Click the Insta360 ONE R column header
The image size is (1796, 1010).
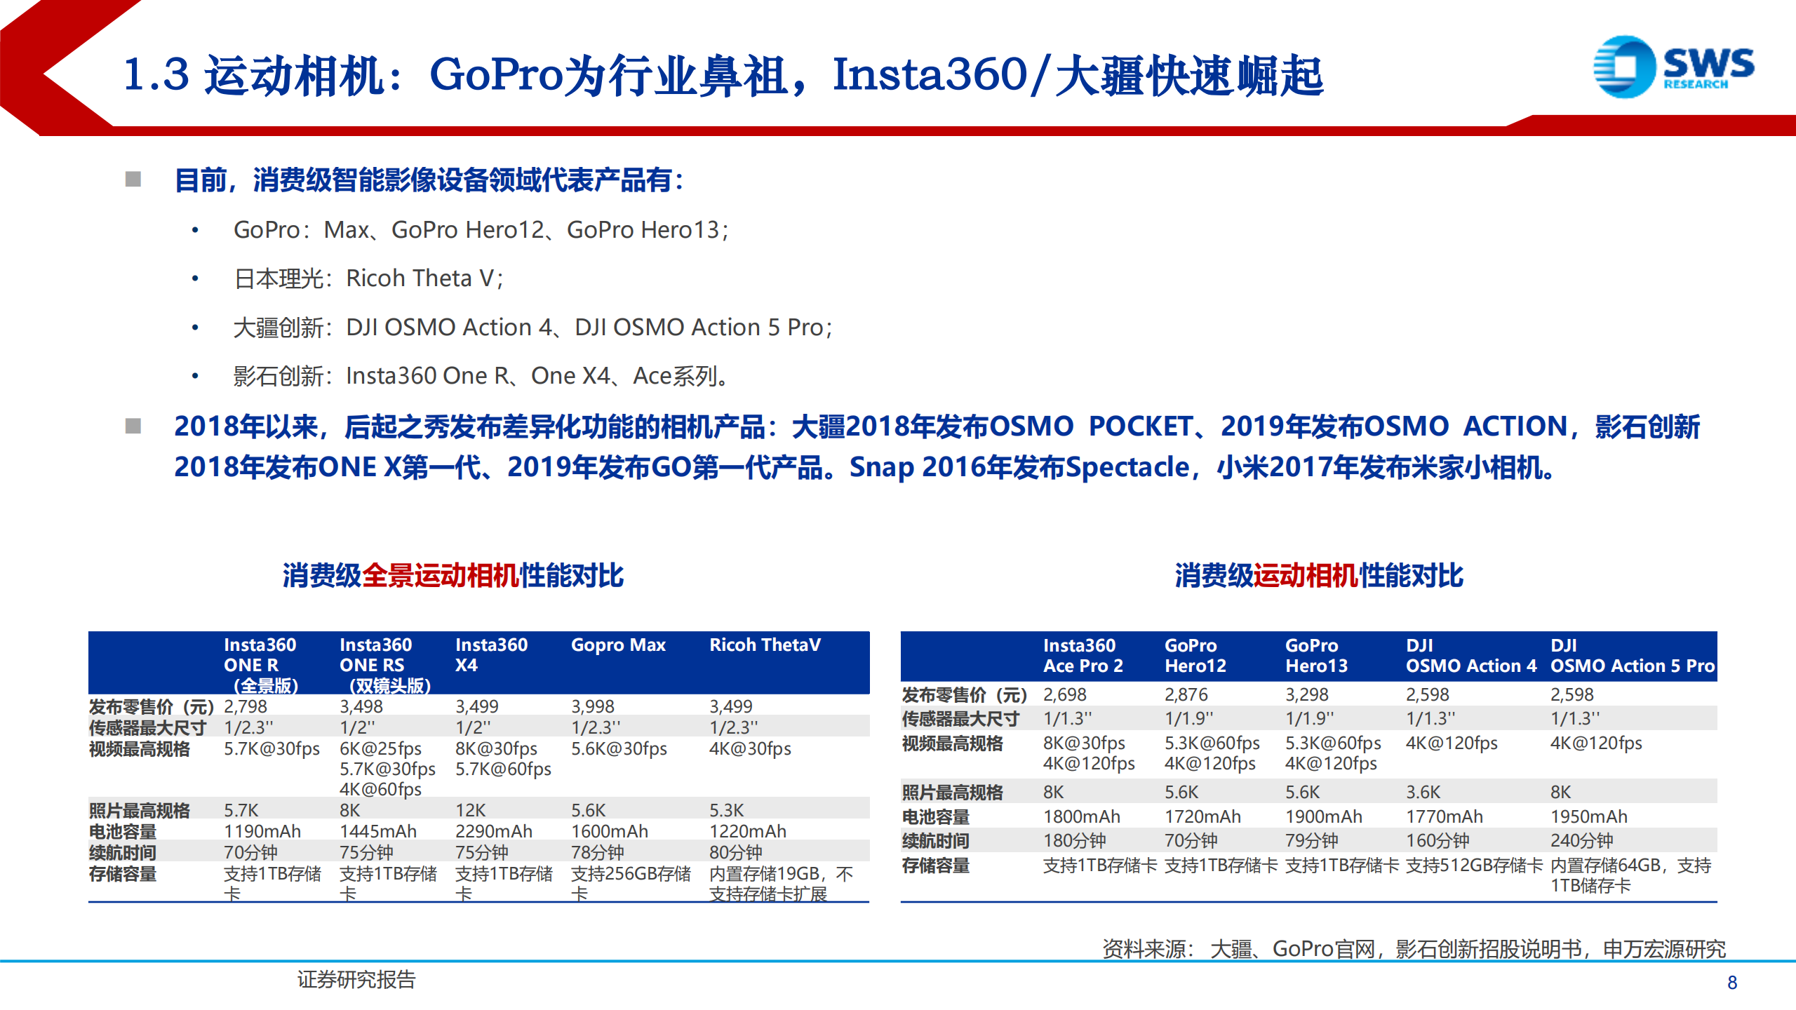pyautogui.click(x=261, y=664)
